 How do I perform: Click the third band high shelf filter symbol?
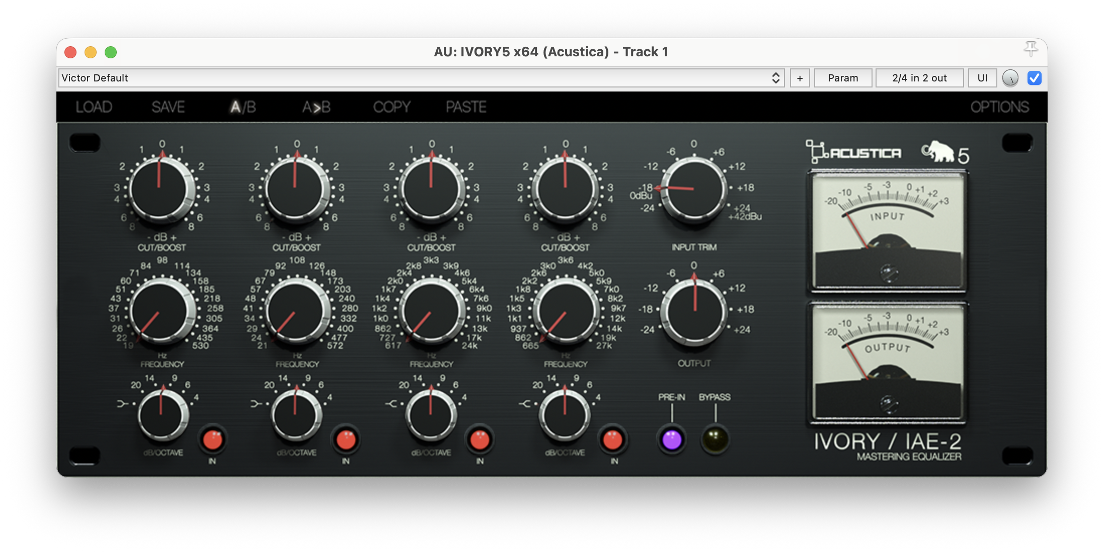pos(391,403)
